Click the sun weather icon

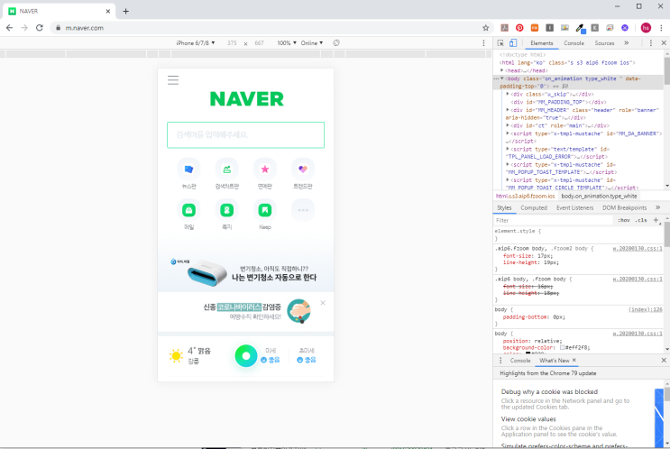coord(176,356)
